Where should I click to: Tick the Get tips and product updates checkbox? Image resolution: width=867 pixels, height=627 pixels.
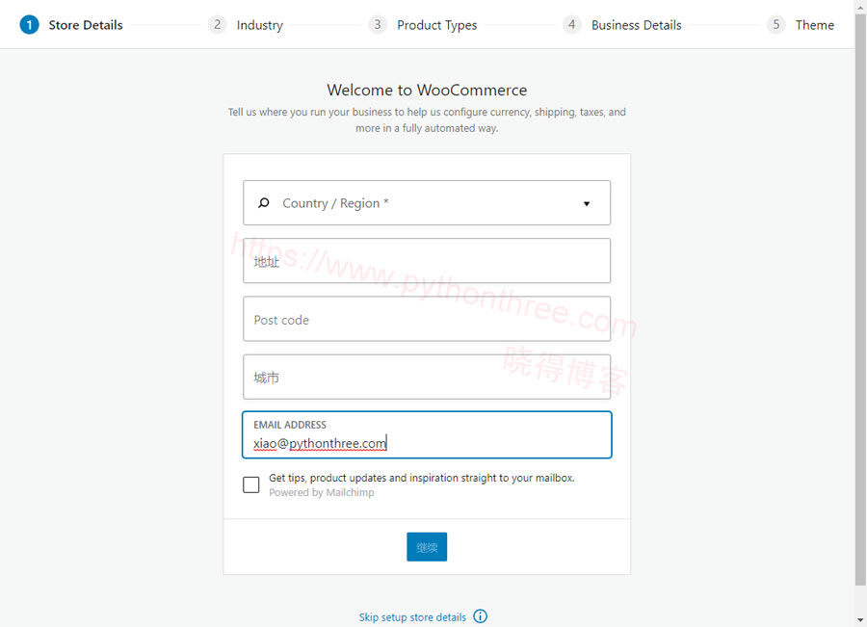click(x=251, y=484)
